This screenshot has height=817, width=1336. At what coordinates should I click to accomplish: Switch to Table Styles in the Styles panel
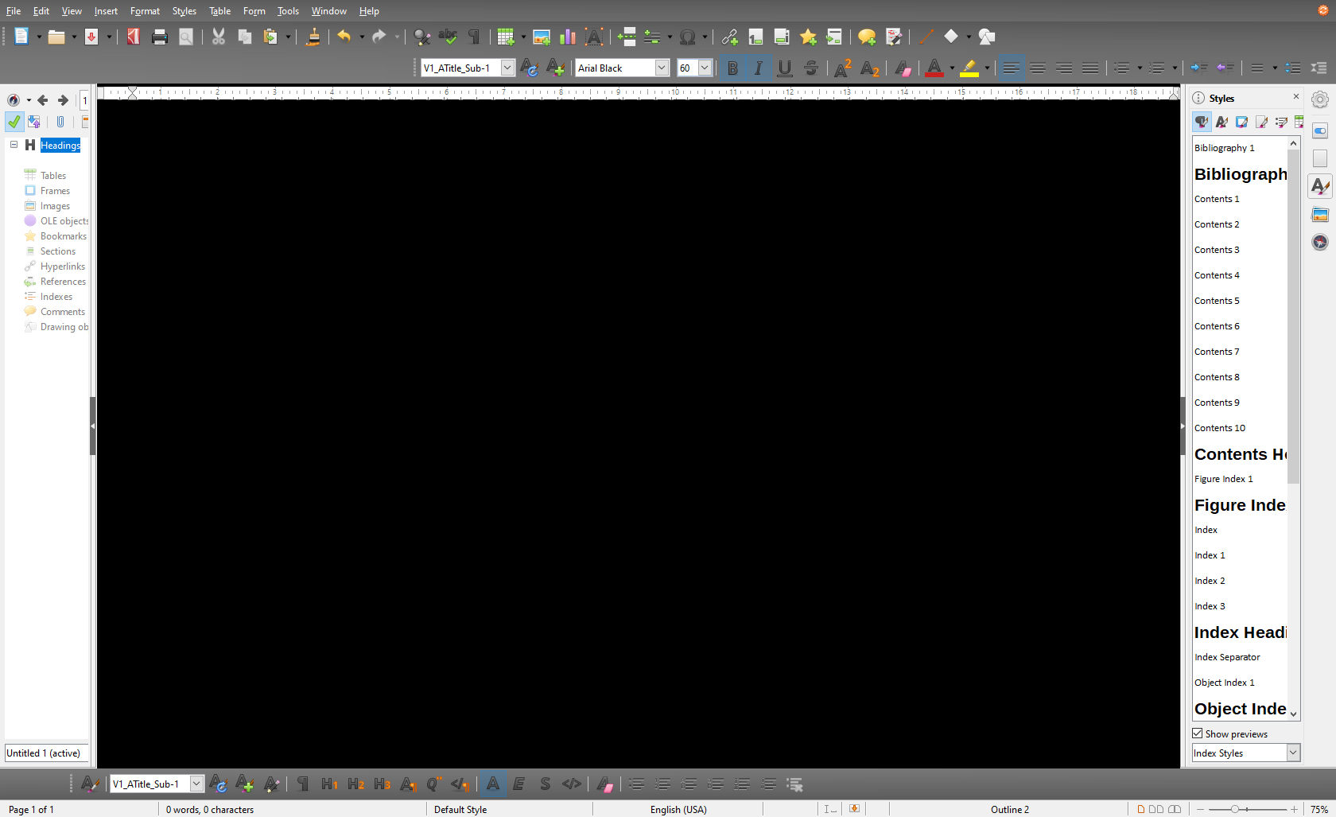tap(1299, 122)
